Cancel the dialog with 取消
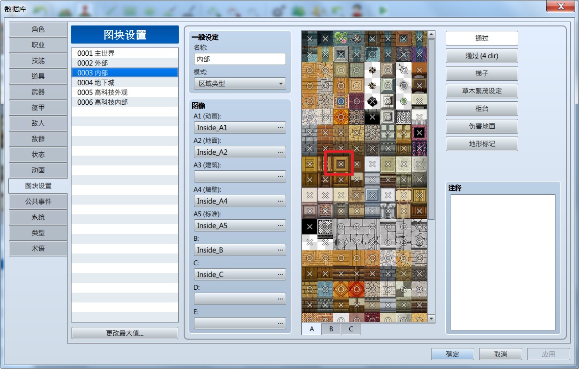This screenshot has width=579, height=369. [x=500, y=354]
